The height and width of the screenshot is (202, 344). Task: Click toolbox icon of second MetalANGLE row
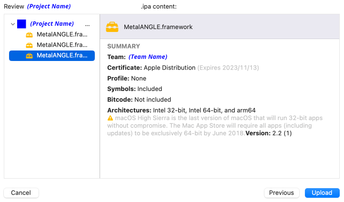coord(29,45)
